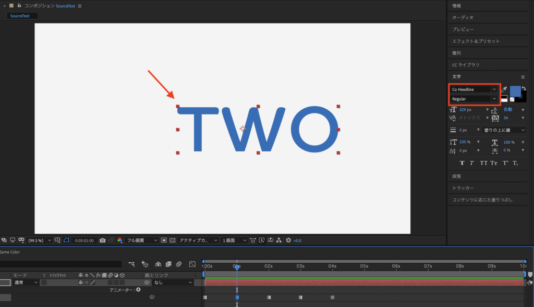Click the swap fill and stroke arrow
This screenshot has height=307, width=534.
(524, 88)
